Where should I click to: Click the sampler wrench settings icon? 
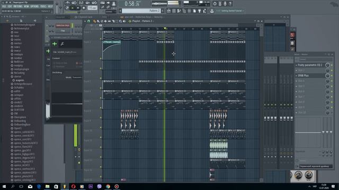pyautogui.click(x=62, y=44)
